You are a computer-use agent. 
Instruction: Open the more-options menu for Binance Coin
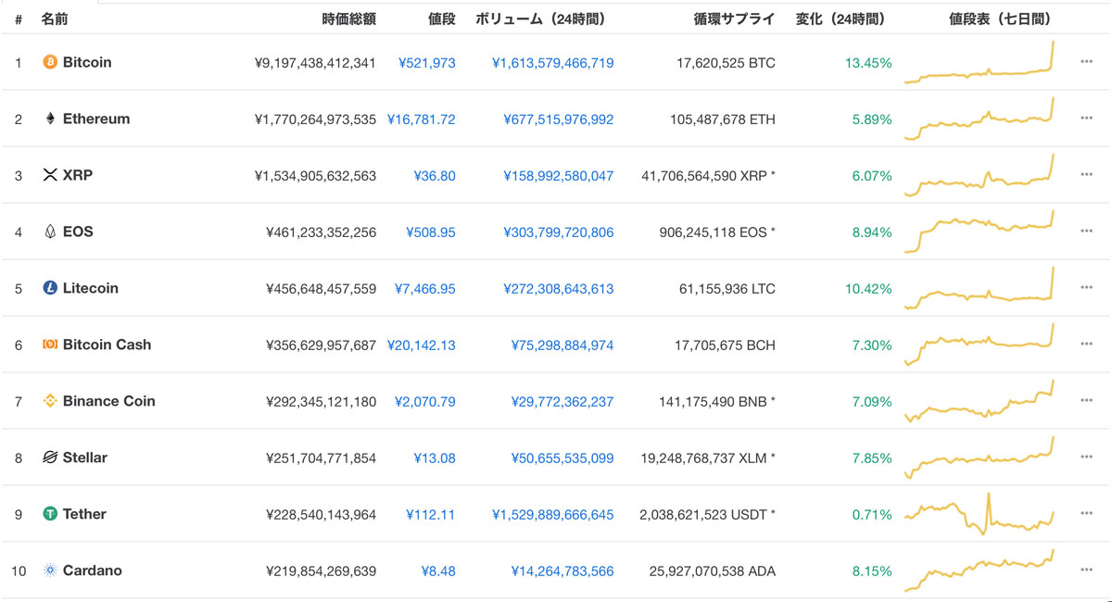click(x=1086, y=401)
